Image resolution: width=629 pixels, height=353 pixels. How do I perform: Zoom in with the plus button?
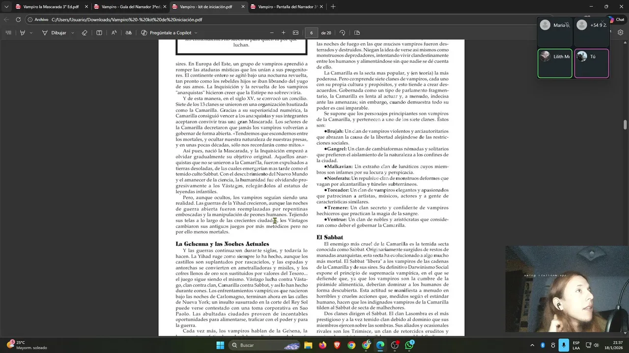pos(284,33)
